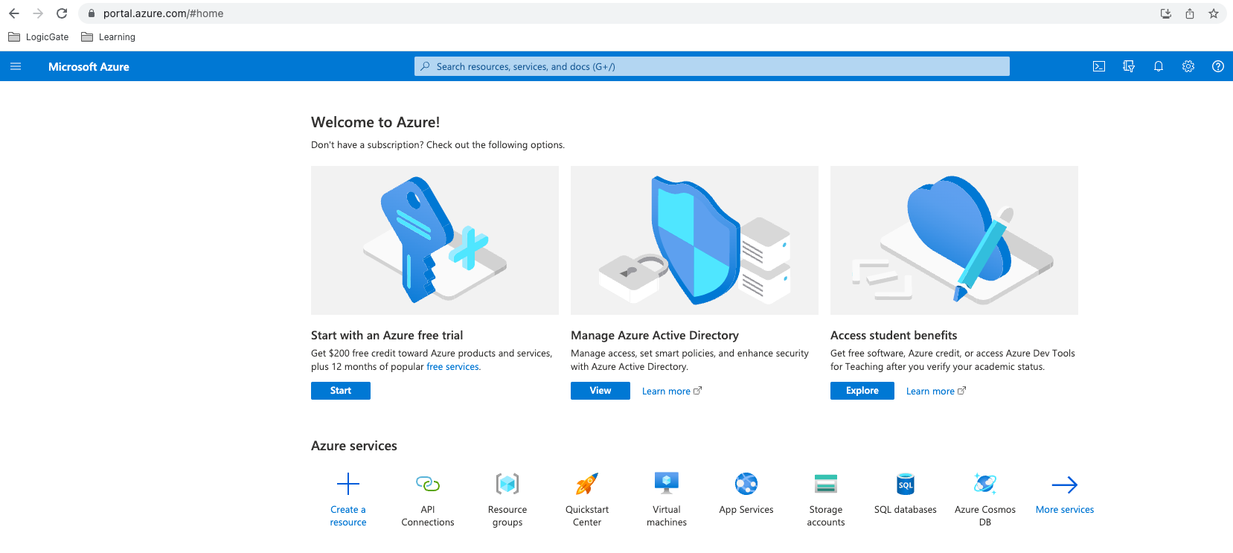Click the Explore student benefits button
1233x553 pixels.
[x=862, y=391]
